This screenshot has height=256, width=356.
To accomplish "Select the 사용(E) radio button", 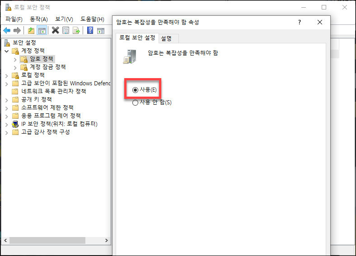I will [x=135, y=90].
